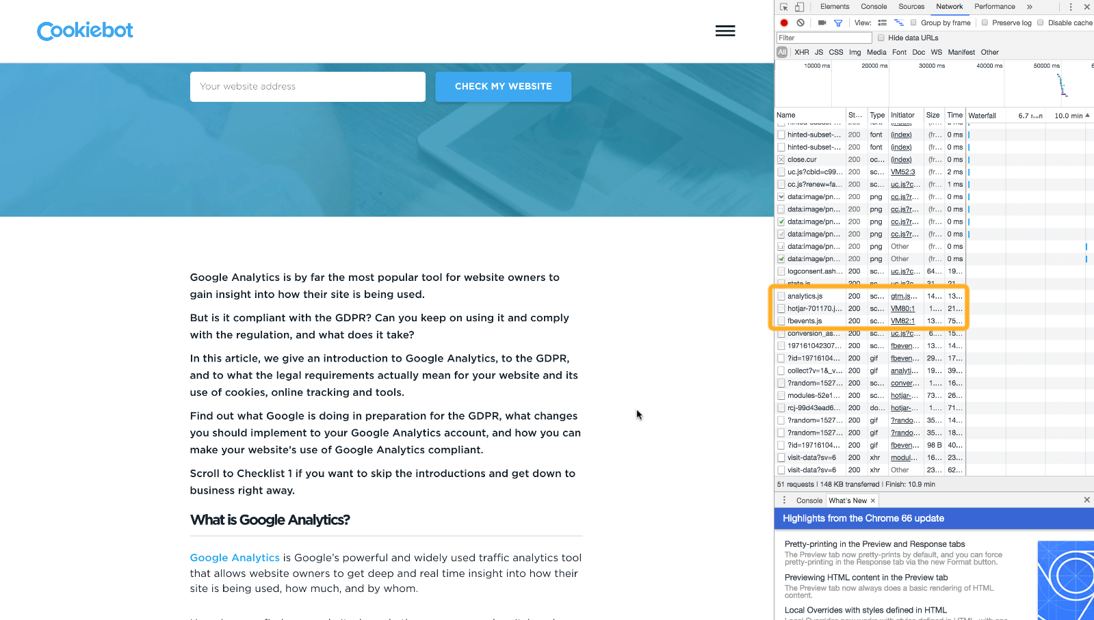Viewport: 1094px width, 620px height.
Task: Select the close.cur request row
Action: click(870, 159)
